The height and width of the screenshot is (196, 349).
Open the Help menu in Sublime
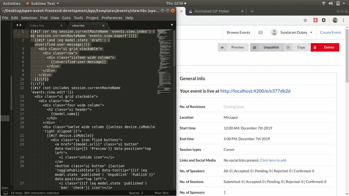coord(129,18)
